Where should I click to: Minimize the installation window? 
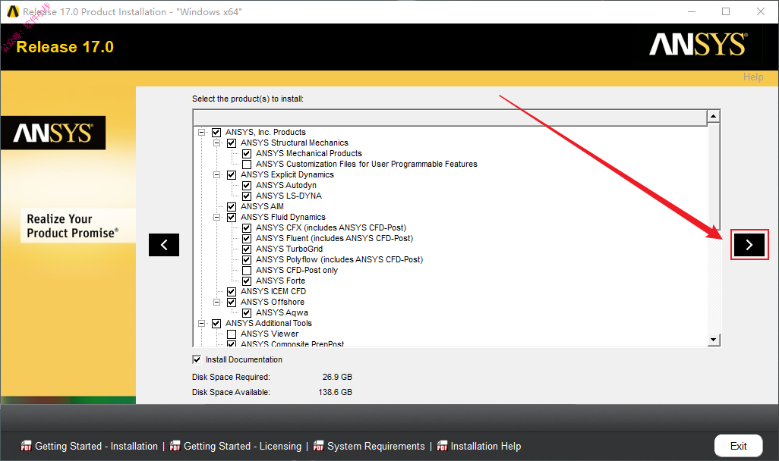pos(692,11)
